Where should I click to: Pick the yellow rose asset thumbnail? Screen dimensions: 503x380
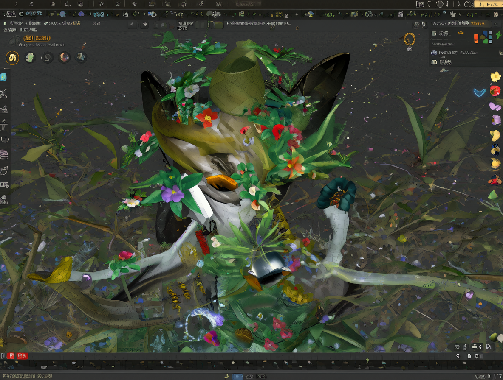(x=496, y=164)
